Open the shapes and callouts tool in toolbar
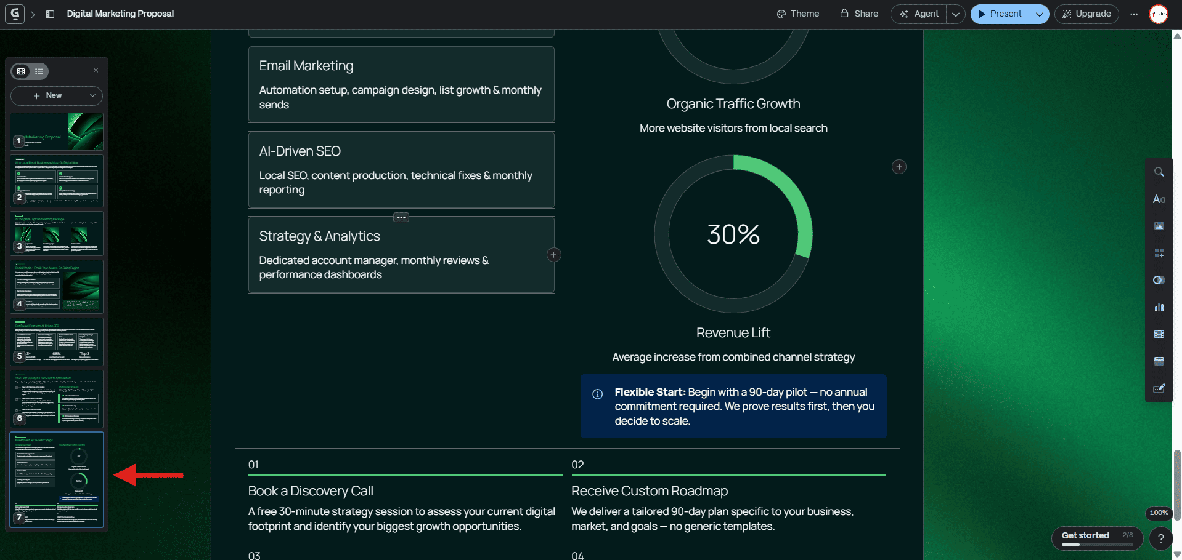 [1159, 280]
